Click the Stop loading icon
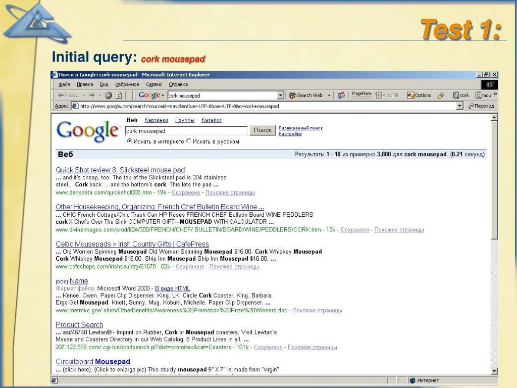Viewport: 517px width, 388px height. pos(108,95)
